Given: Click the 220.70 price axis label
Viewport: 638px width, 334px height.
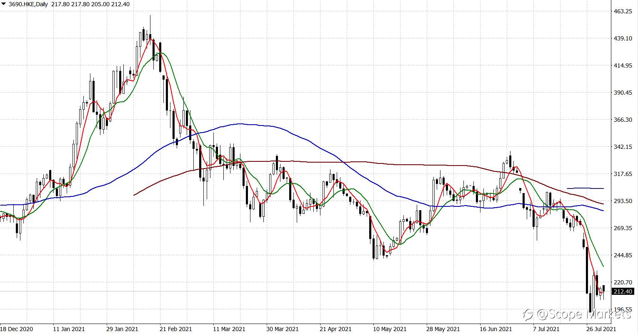Looking at the screenshot, I should [x=623, y=282].
